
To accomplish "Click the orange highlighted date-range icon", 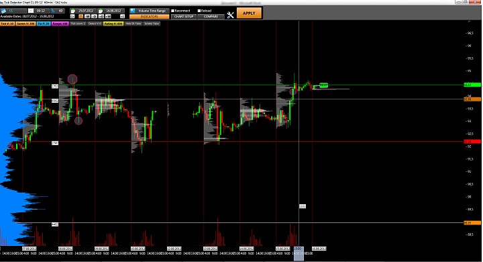I will pyautogui.click(x=80, y=16).
